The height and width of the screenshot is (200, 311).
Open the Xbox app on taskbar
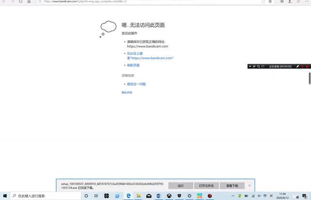click(169, 196)
